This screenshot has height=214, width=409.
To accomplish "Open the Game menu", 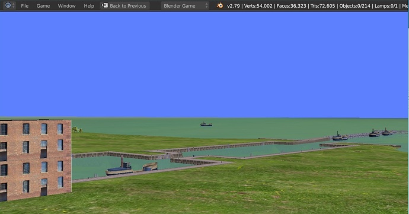I will [43, 6].
